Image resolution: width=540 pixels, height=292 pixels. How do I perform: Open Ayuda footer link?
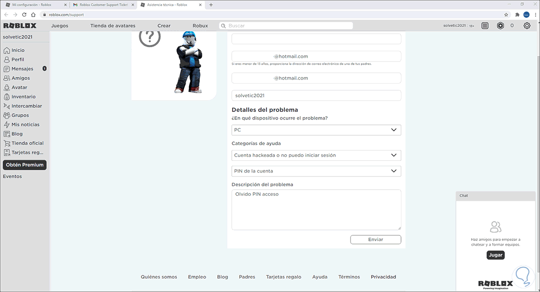pos(320,277)
